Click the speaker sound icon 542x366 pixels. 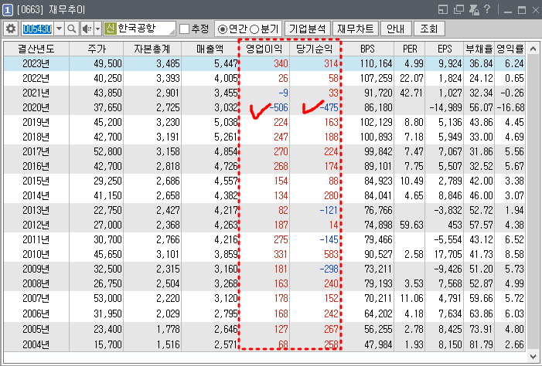pyautogui.click(x=87, y=29)
